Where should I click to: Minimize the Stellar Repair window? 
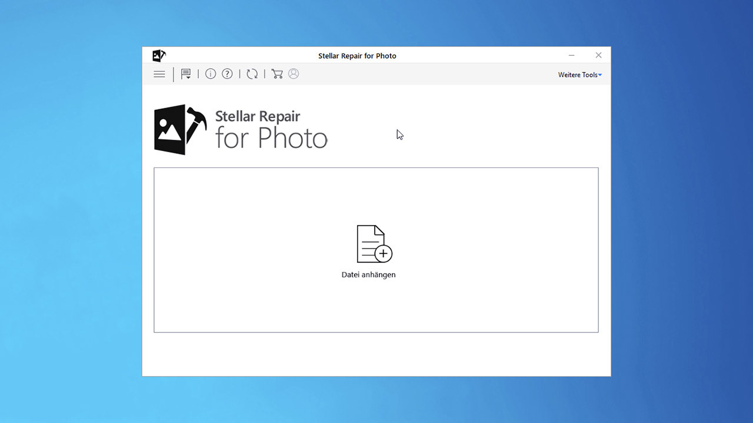click(x=571, y=55)
